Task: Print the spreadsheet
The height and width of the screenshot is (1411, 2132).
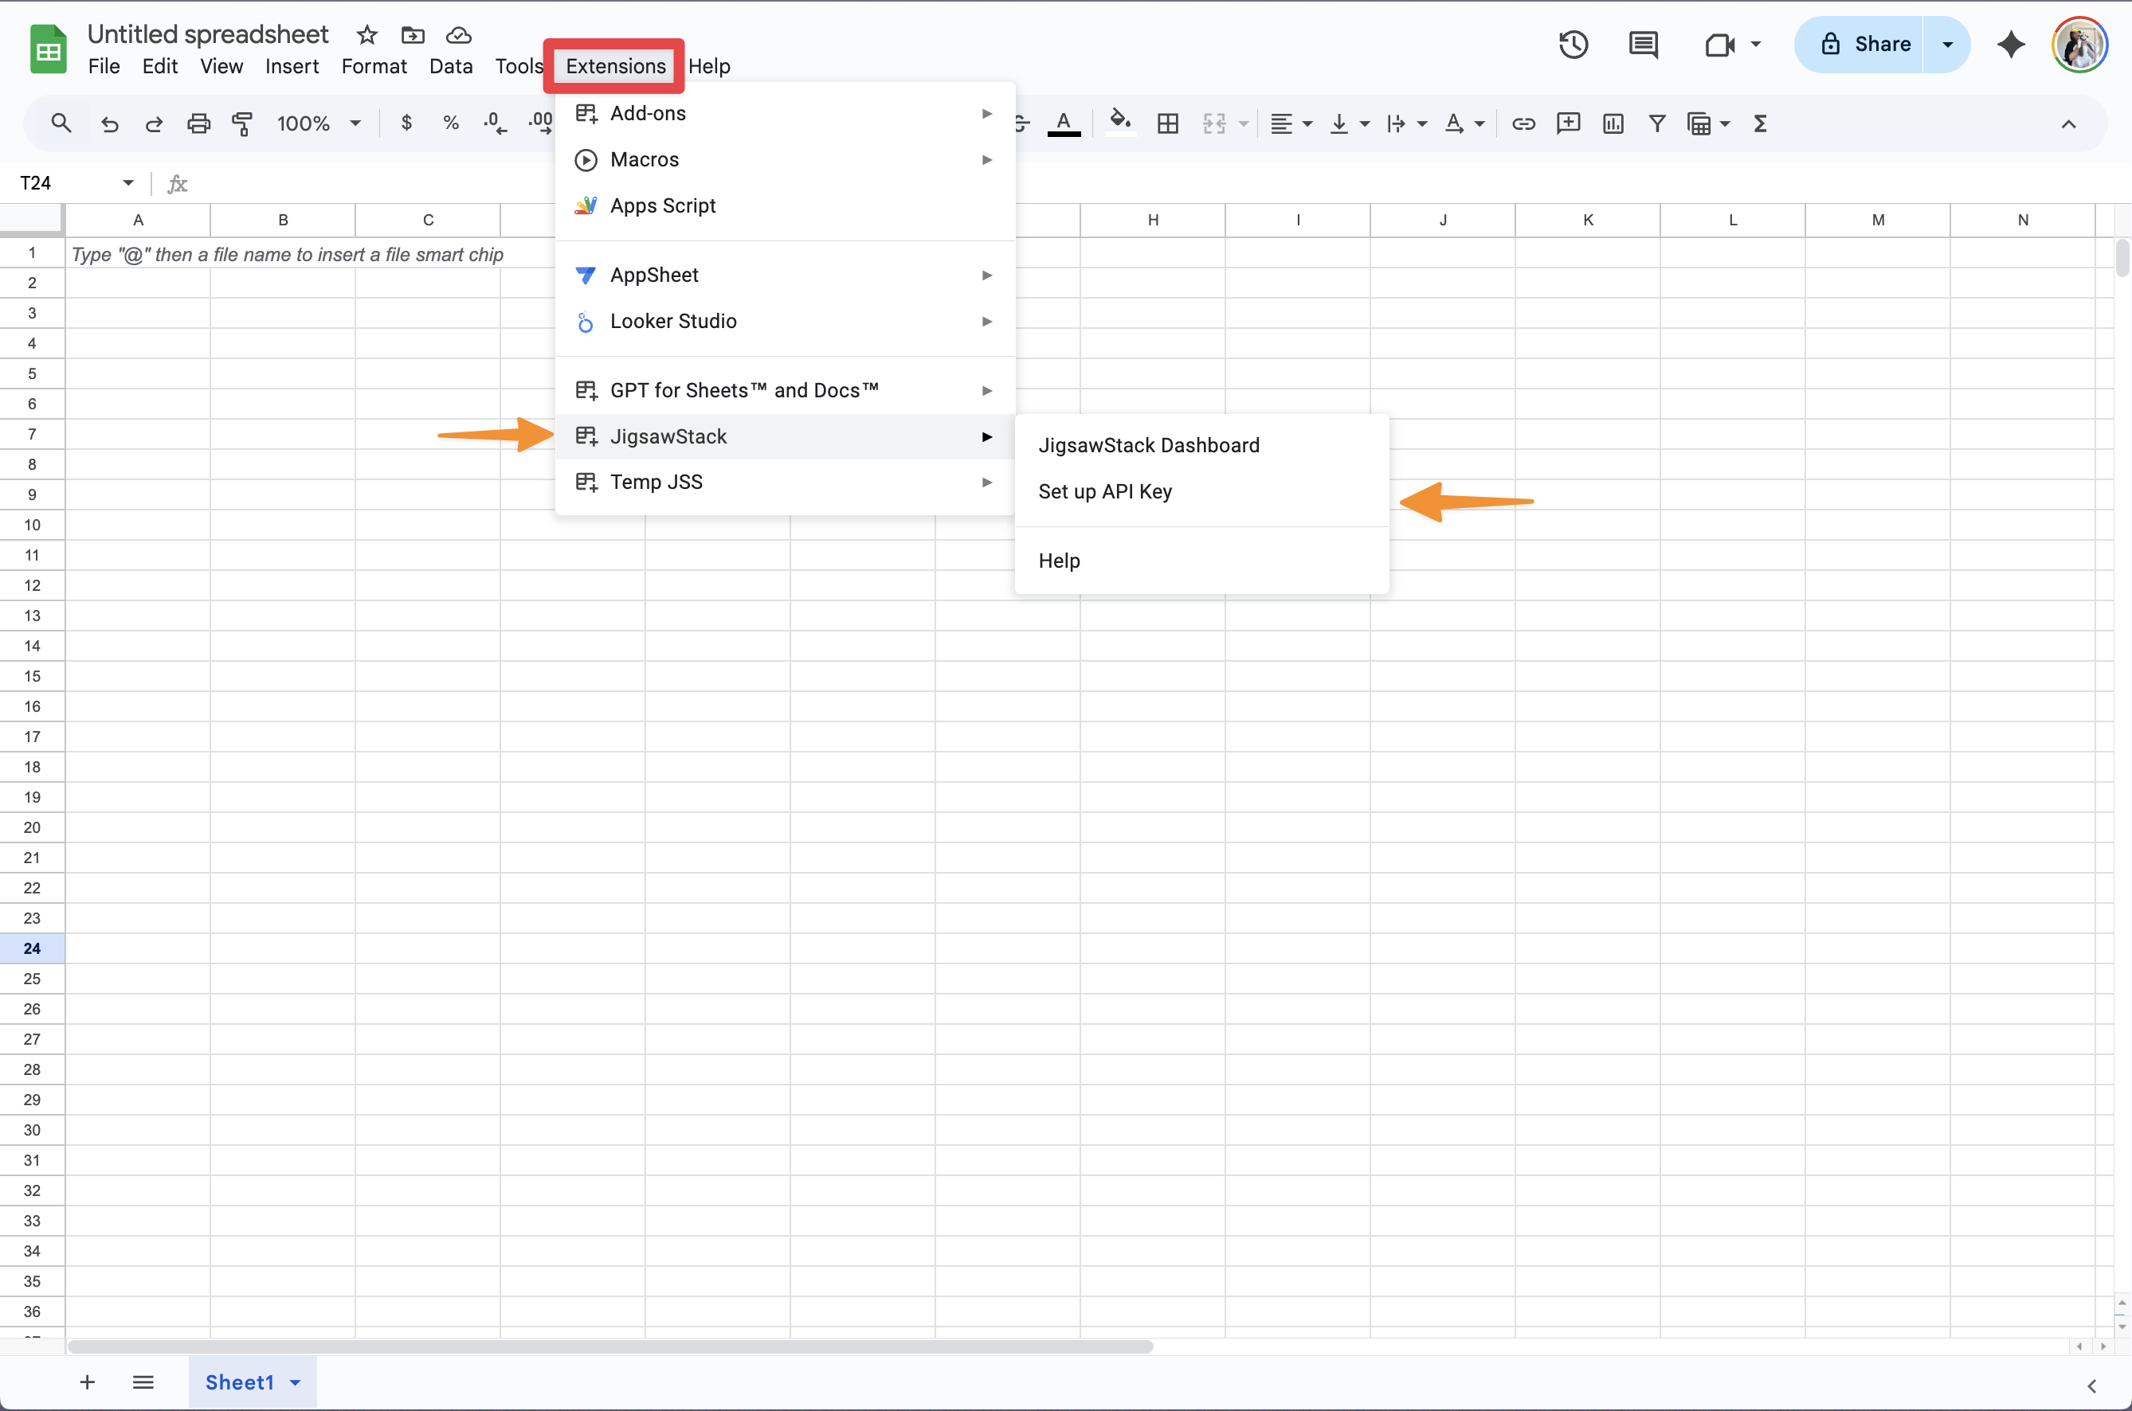Action: point(199,123)
